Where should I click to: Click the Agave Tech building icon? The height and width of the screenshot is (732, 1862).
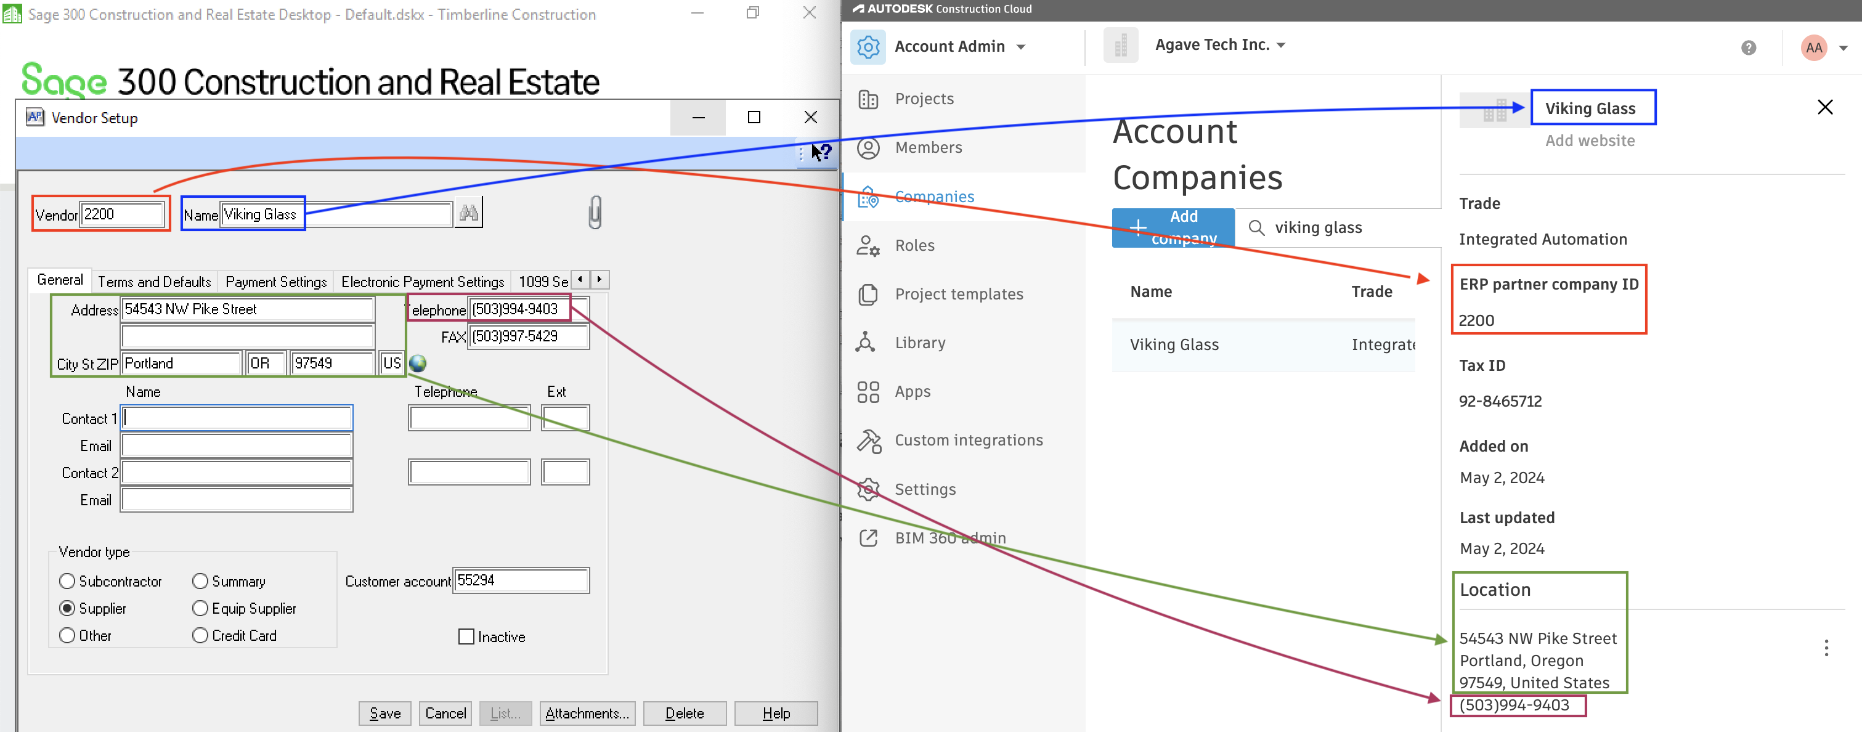[x=1120, y=46]
